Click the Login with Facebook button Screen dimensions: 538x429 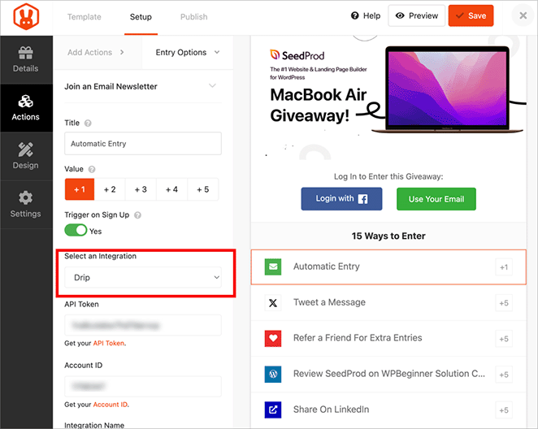point(342,198)
